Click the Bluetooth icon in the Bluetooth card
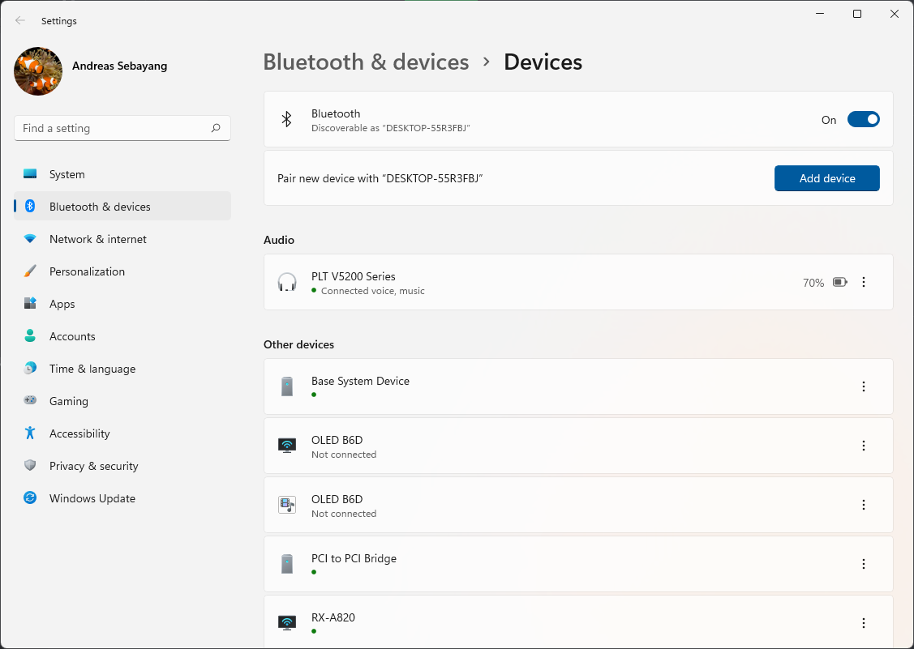 coord(286,120)
